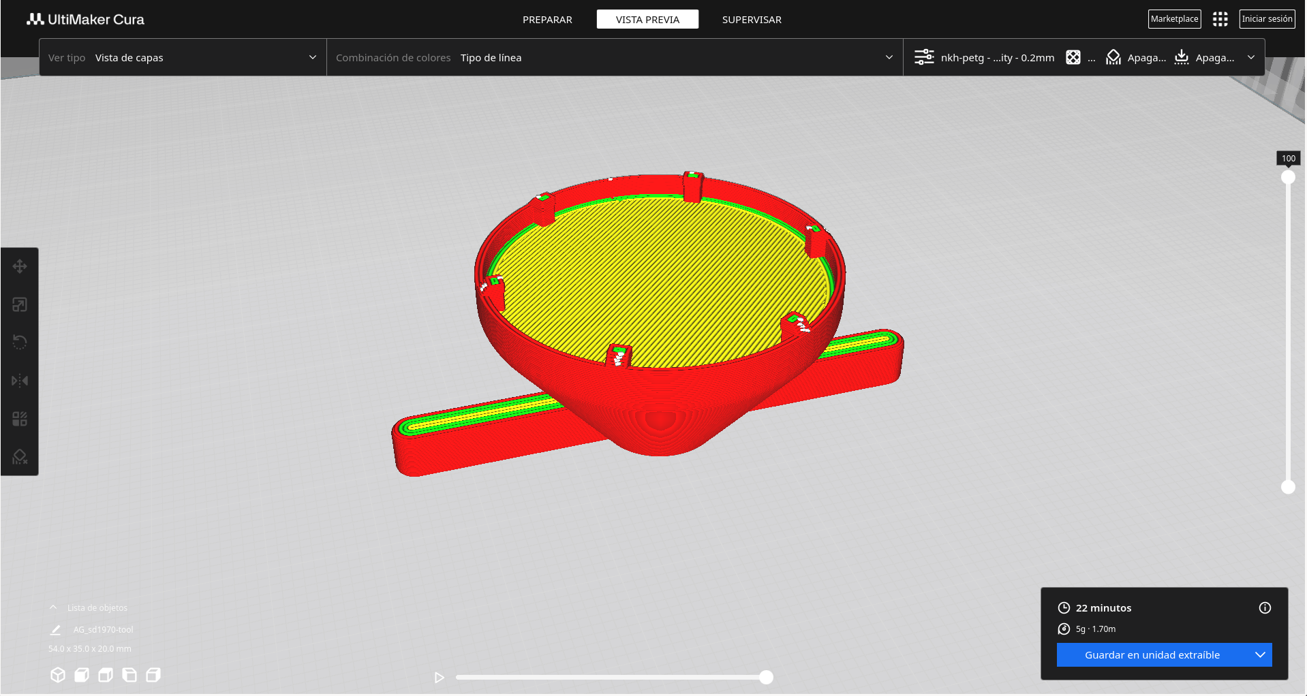Open Per Model Settings tool
The image size is (1307, 696).
pos(20,419)
